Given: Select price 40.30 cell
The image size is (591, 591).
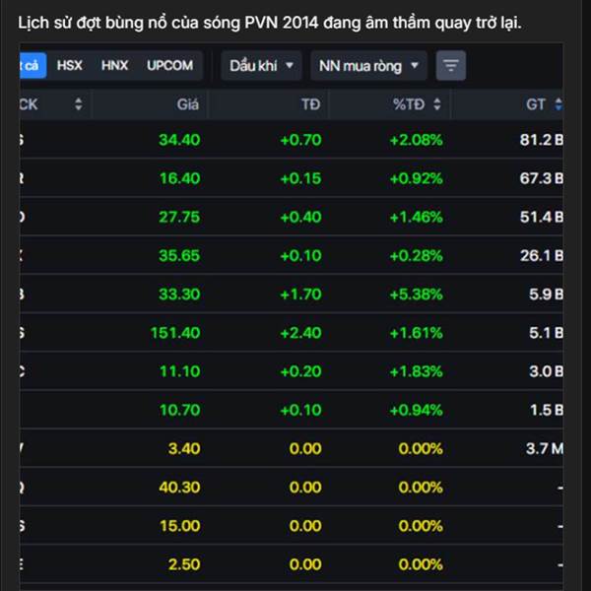Looking at the screenshot, I should point(179,487).
